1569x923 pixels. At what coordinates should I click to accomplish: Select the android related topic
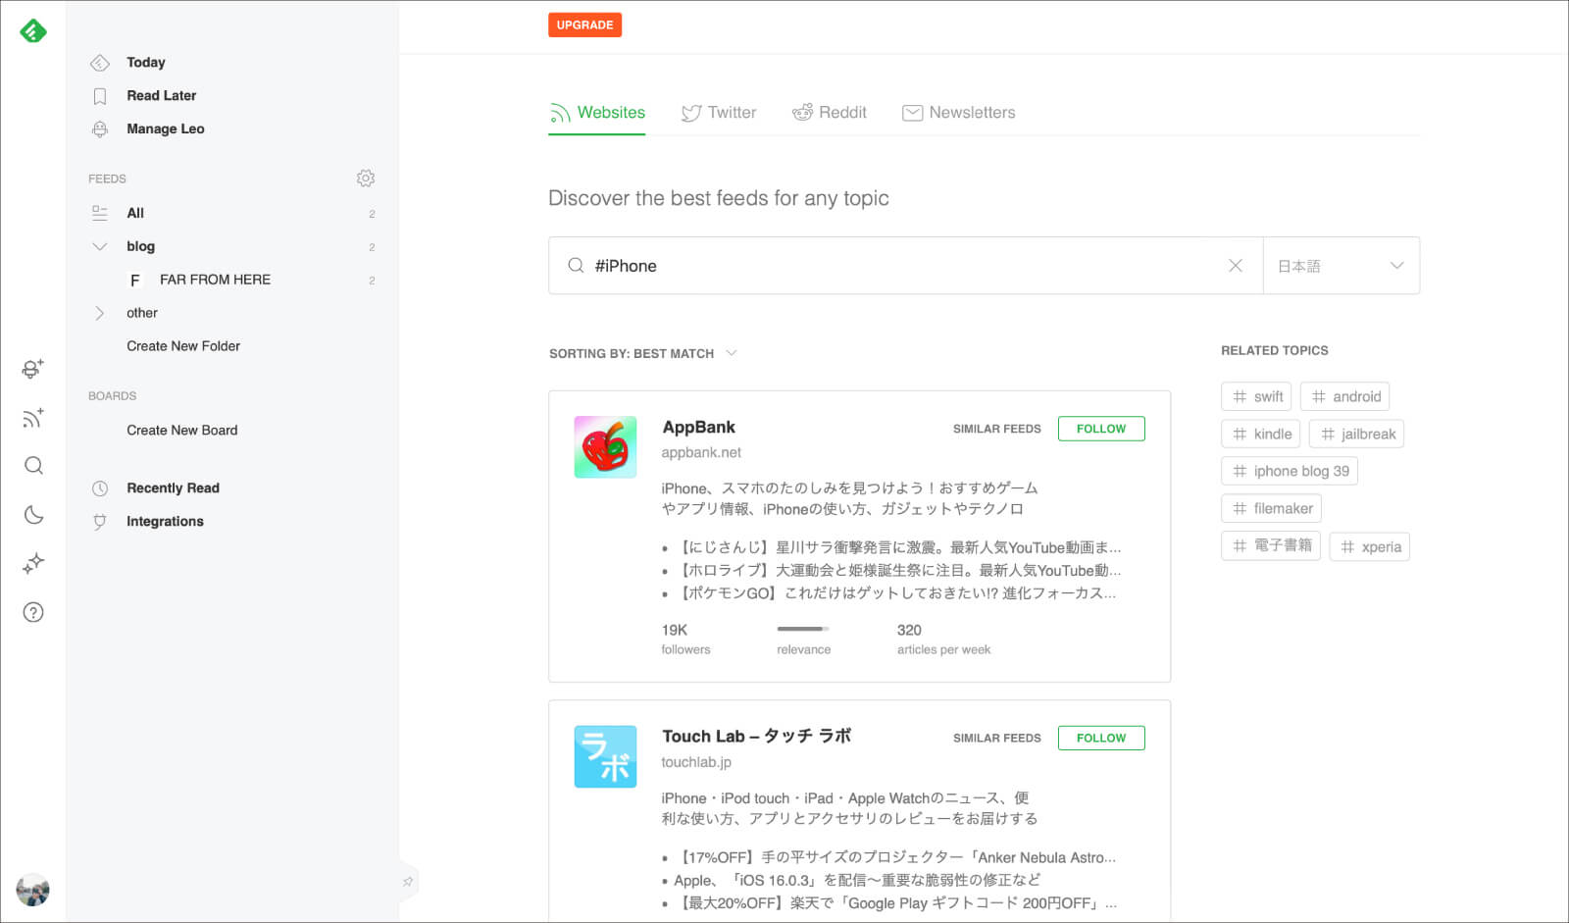(1344, 396)
